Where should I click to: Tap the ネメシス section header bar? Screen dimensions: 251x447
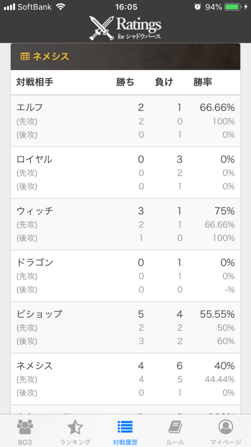[x=125, y=56]
